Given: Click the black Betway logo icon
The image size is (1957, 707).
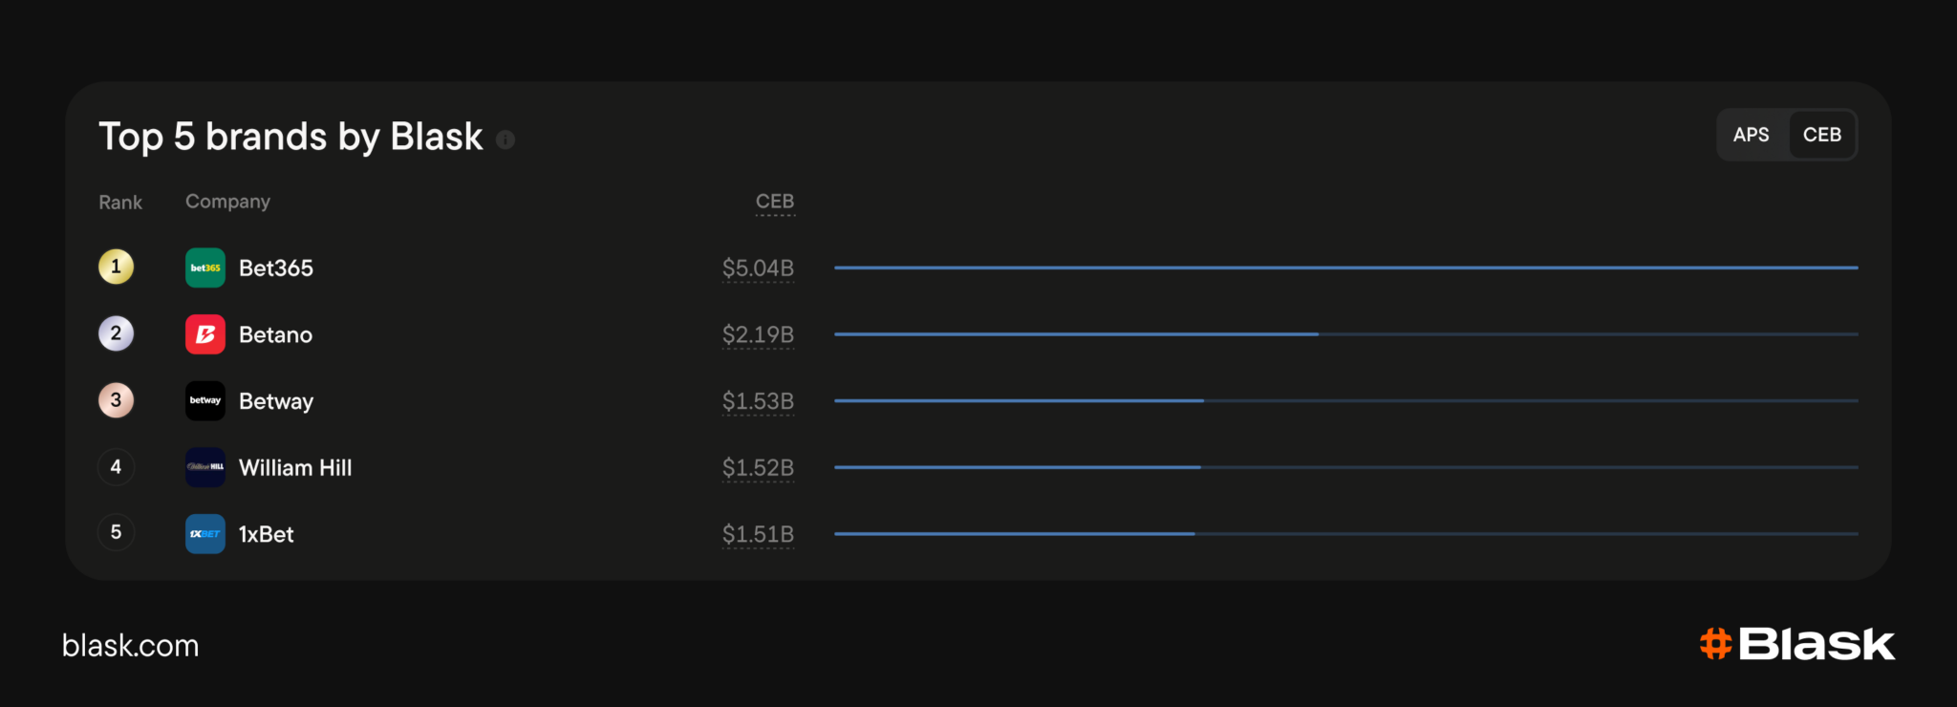Looking at the screenshot, I should tap(204, 400).
